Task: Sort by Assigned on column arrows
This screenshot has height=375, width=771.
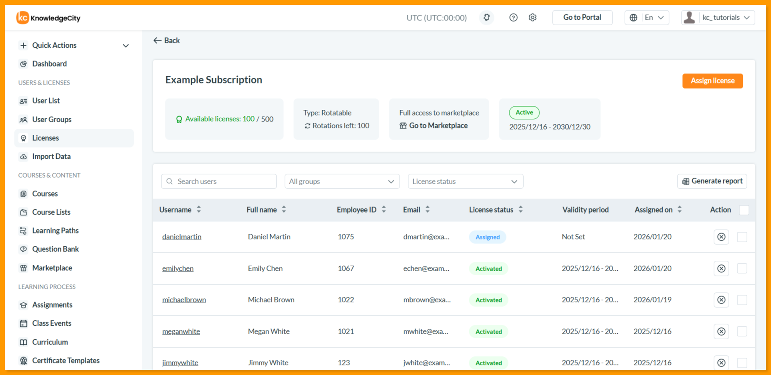Action: (x=679, y=209)
